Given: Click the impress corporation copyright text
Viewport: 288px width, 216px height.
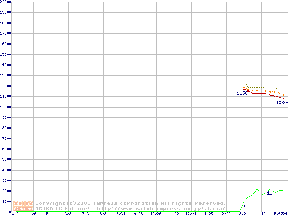Looking at the screenshot, I should [x=130, y=203].
